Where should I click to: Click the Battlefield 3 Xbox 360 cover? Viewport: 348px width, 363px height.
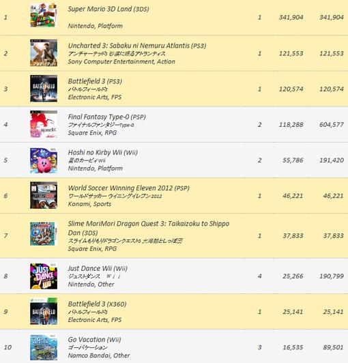[x=44, y=311]
